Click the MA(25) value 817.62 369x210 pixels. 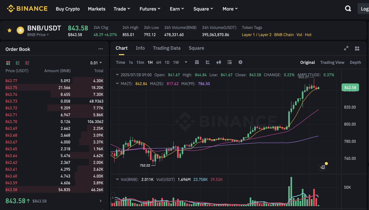tap(173, 83)
